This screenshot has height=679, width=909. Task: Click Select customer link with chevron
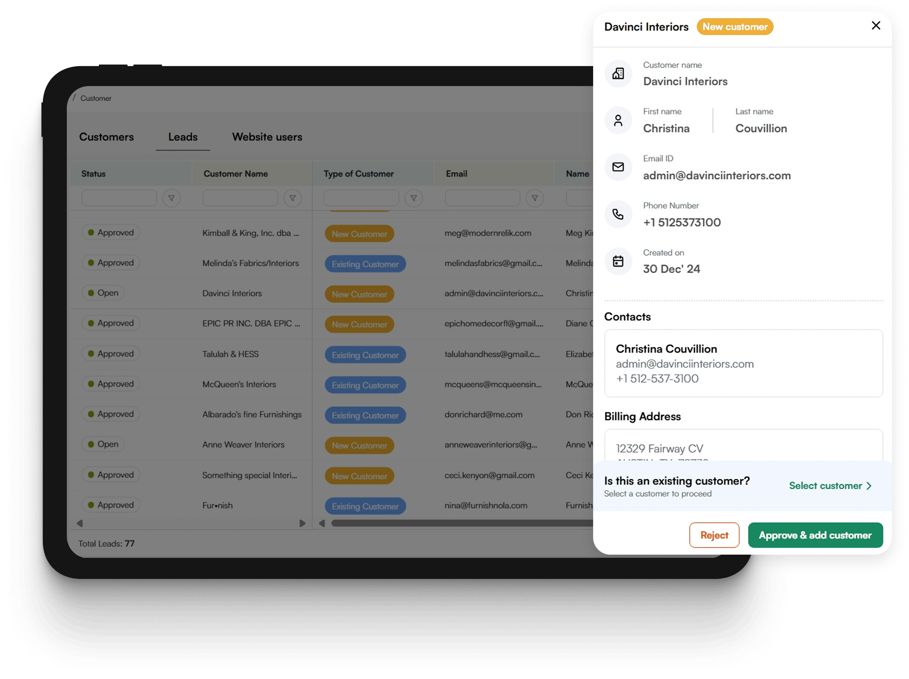[x=830, y=485]
